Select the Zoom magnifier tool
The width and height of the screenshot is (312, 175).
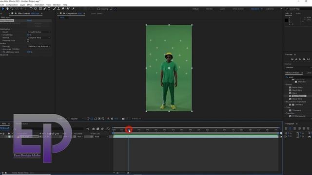[12, 9]
